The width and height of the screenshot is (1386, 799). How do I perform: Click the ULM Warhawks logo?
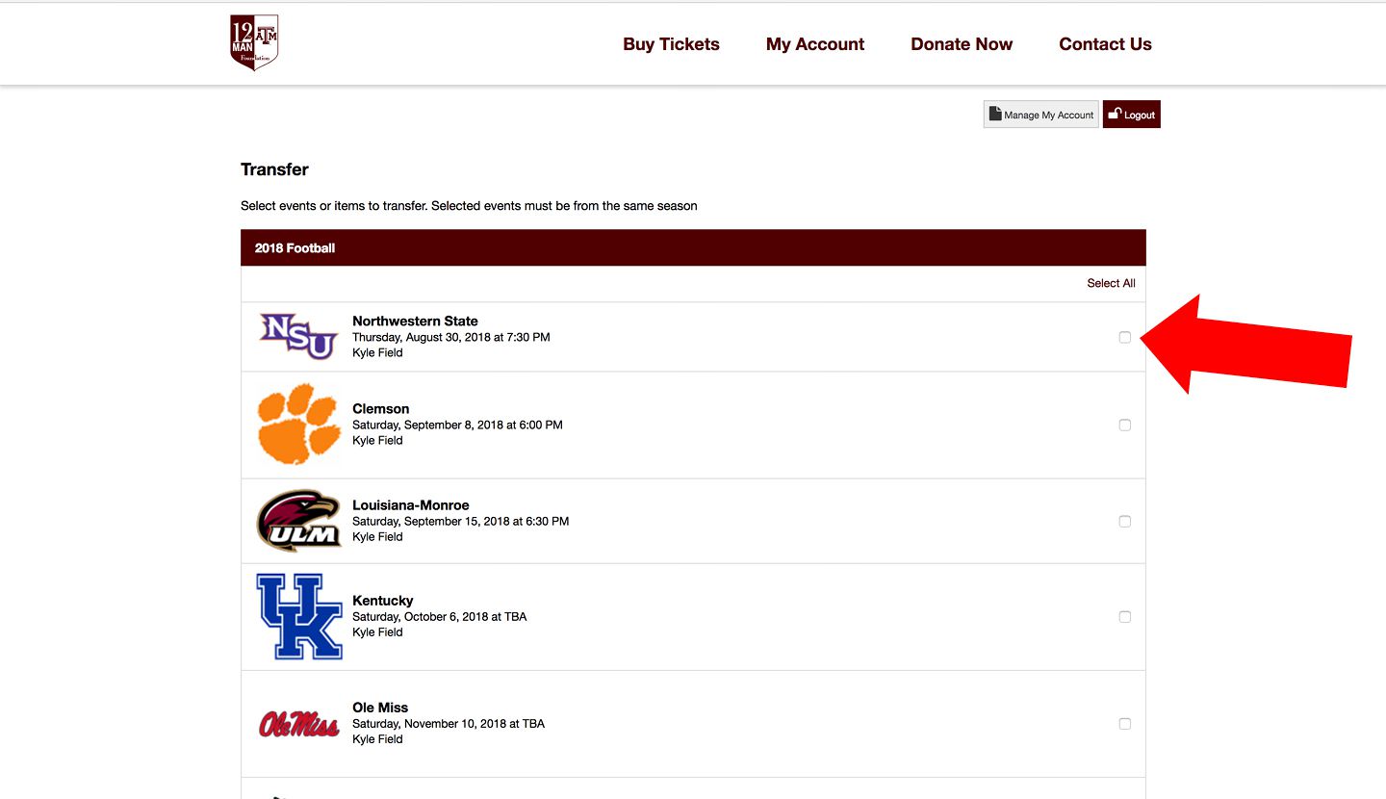click(x=299, y=521)
